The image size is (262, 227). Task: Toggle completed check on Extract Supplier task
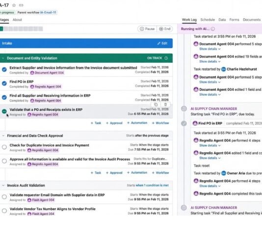[4, 69]
